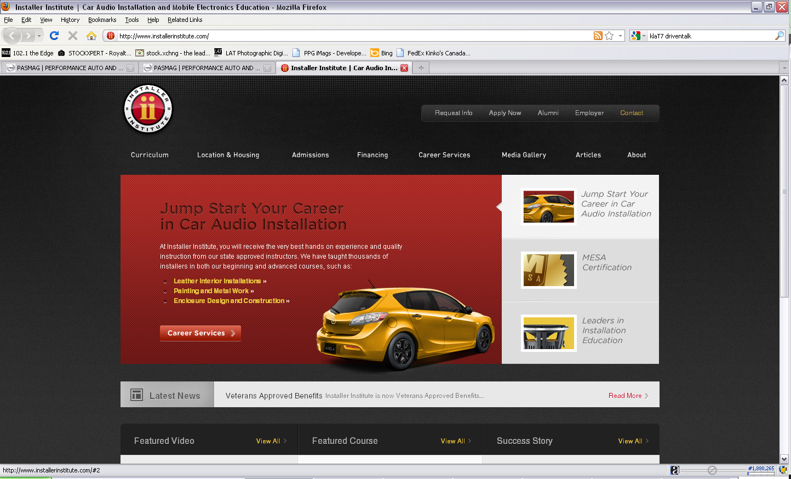Open the Employer page link
Viewport: 791px width, 479px height.
pyautogui.click(x=589, y=113)
